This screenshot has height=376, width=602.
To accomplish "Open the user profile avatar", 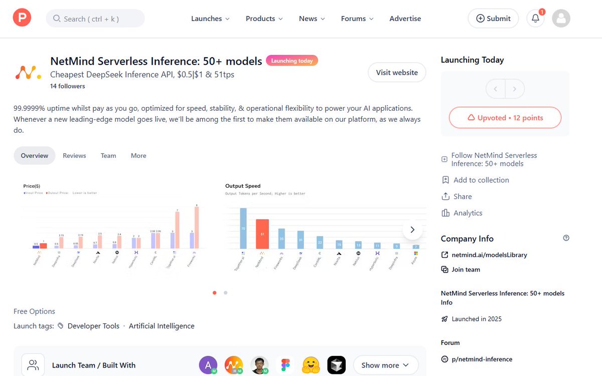I will tap(561, 19).
